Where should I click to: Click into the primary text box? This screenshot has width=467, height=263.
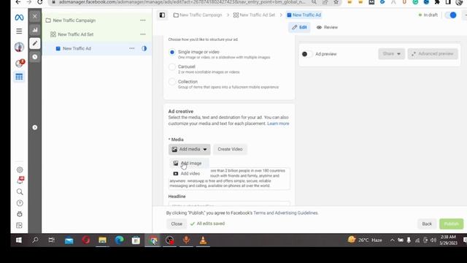click(229, 178)
